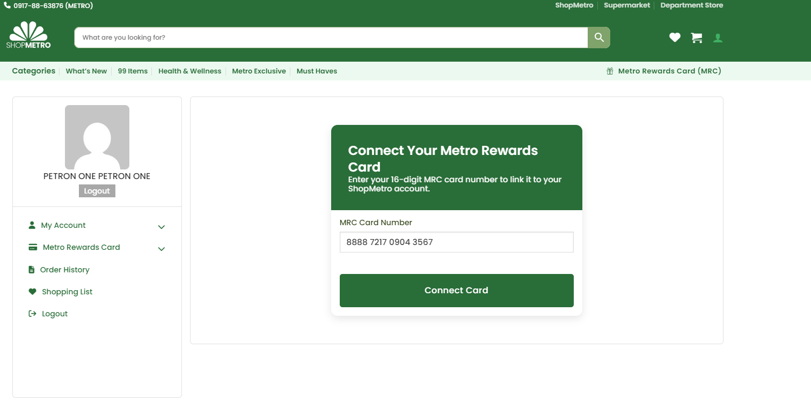This screenshot has width=811, height=408.
Task: Open Metro Rewards Card (MRC) nav link
Action: [669, 71]
